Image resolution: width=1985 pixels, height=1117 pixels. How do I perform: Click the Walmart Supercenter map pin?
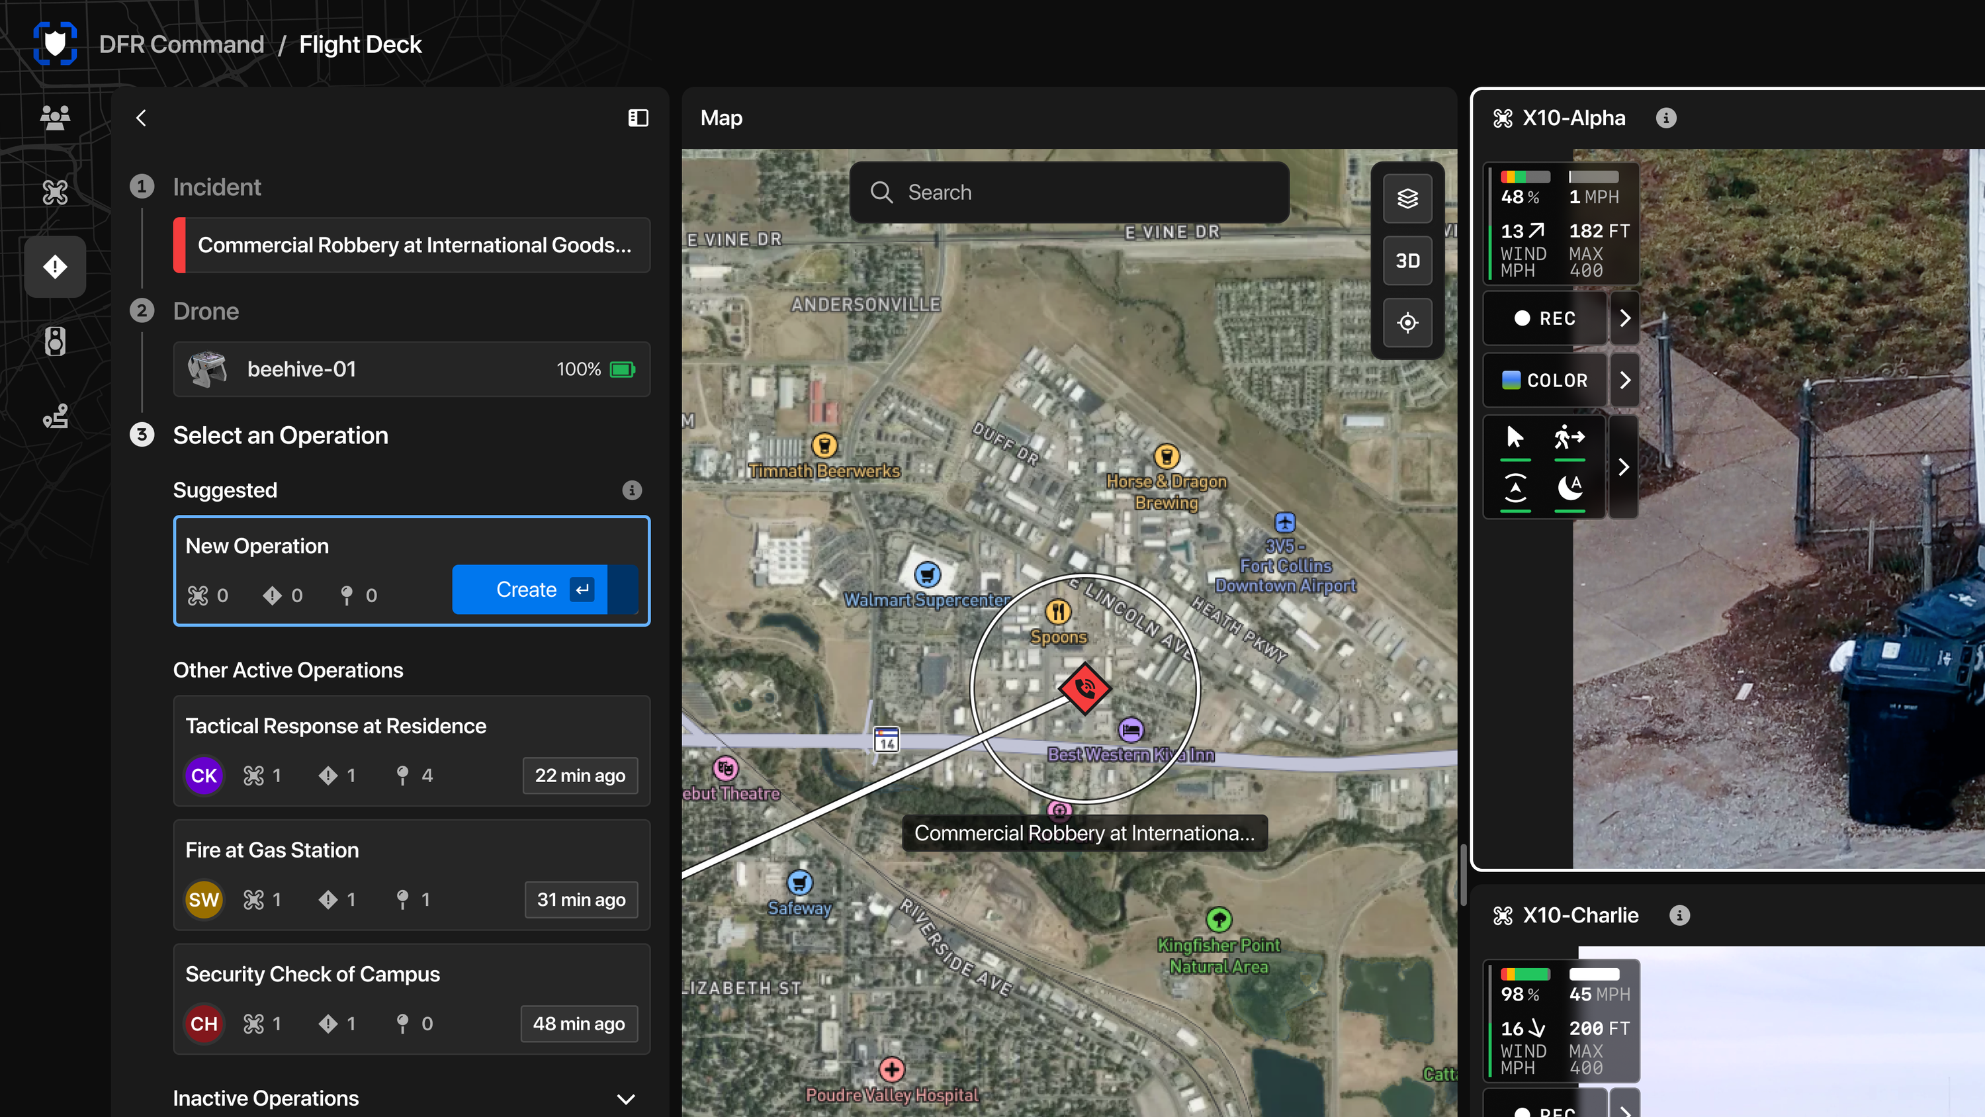[927, 575]
